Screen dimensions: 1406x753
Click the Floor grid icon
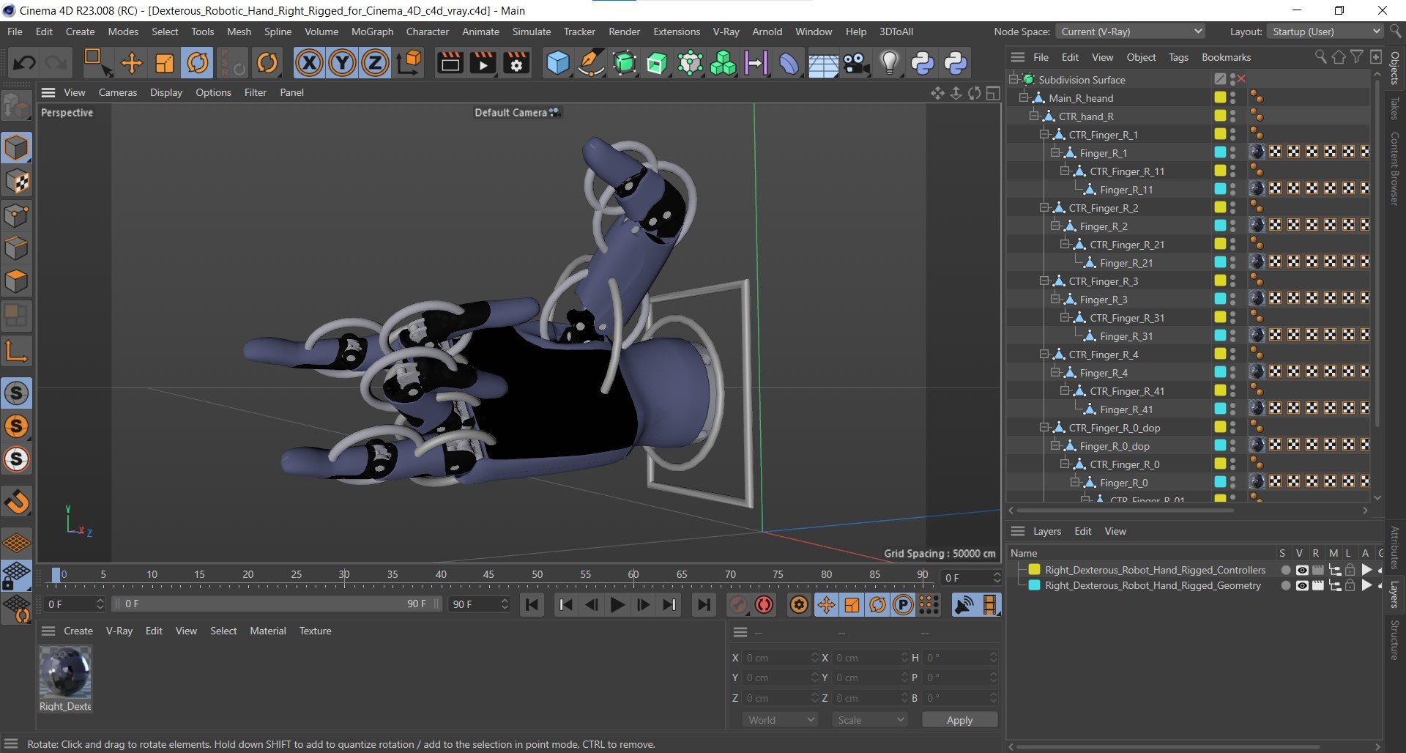(823, 64)
